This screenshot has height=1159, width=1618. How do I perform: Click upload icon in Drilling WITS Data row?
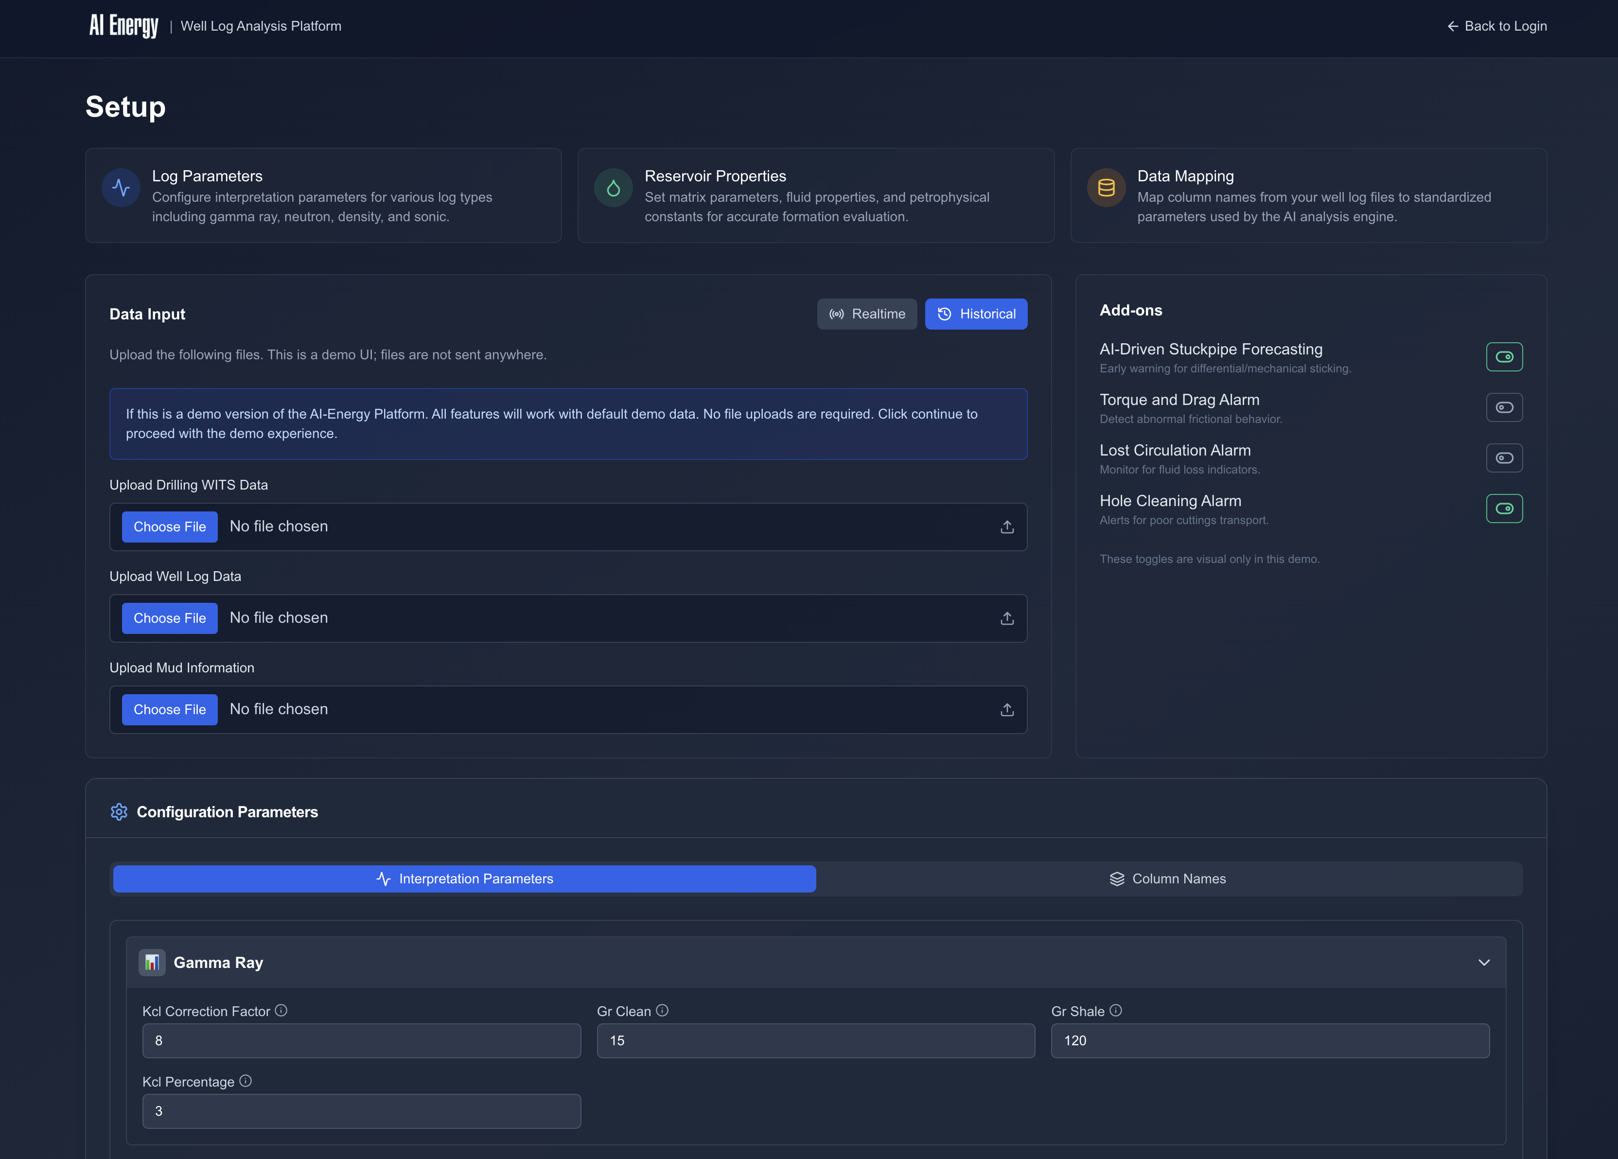1006,527
